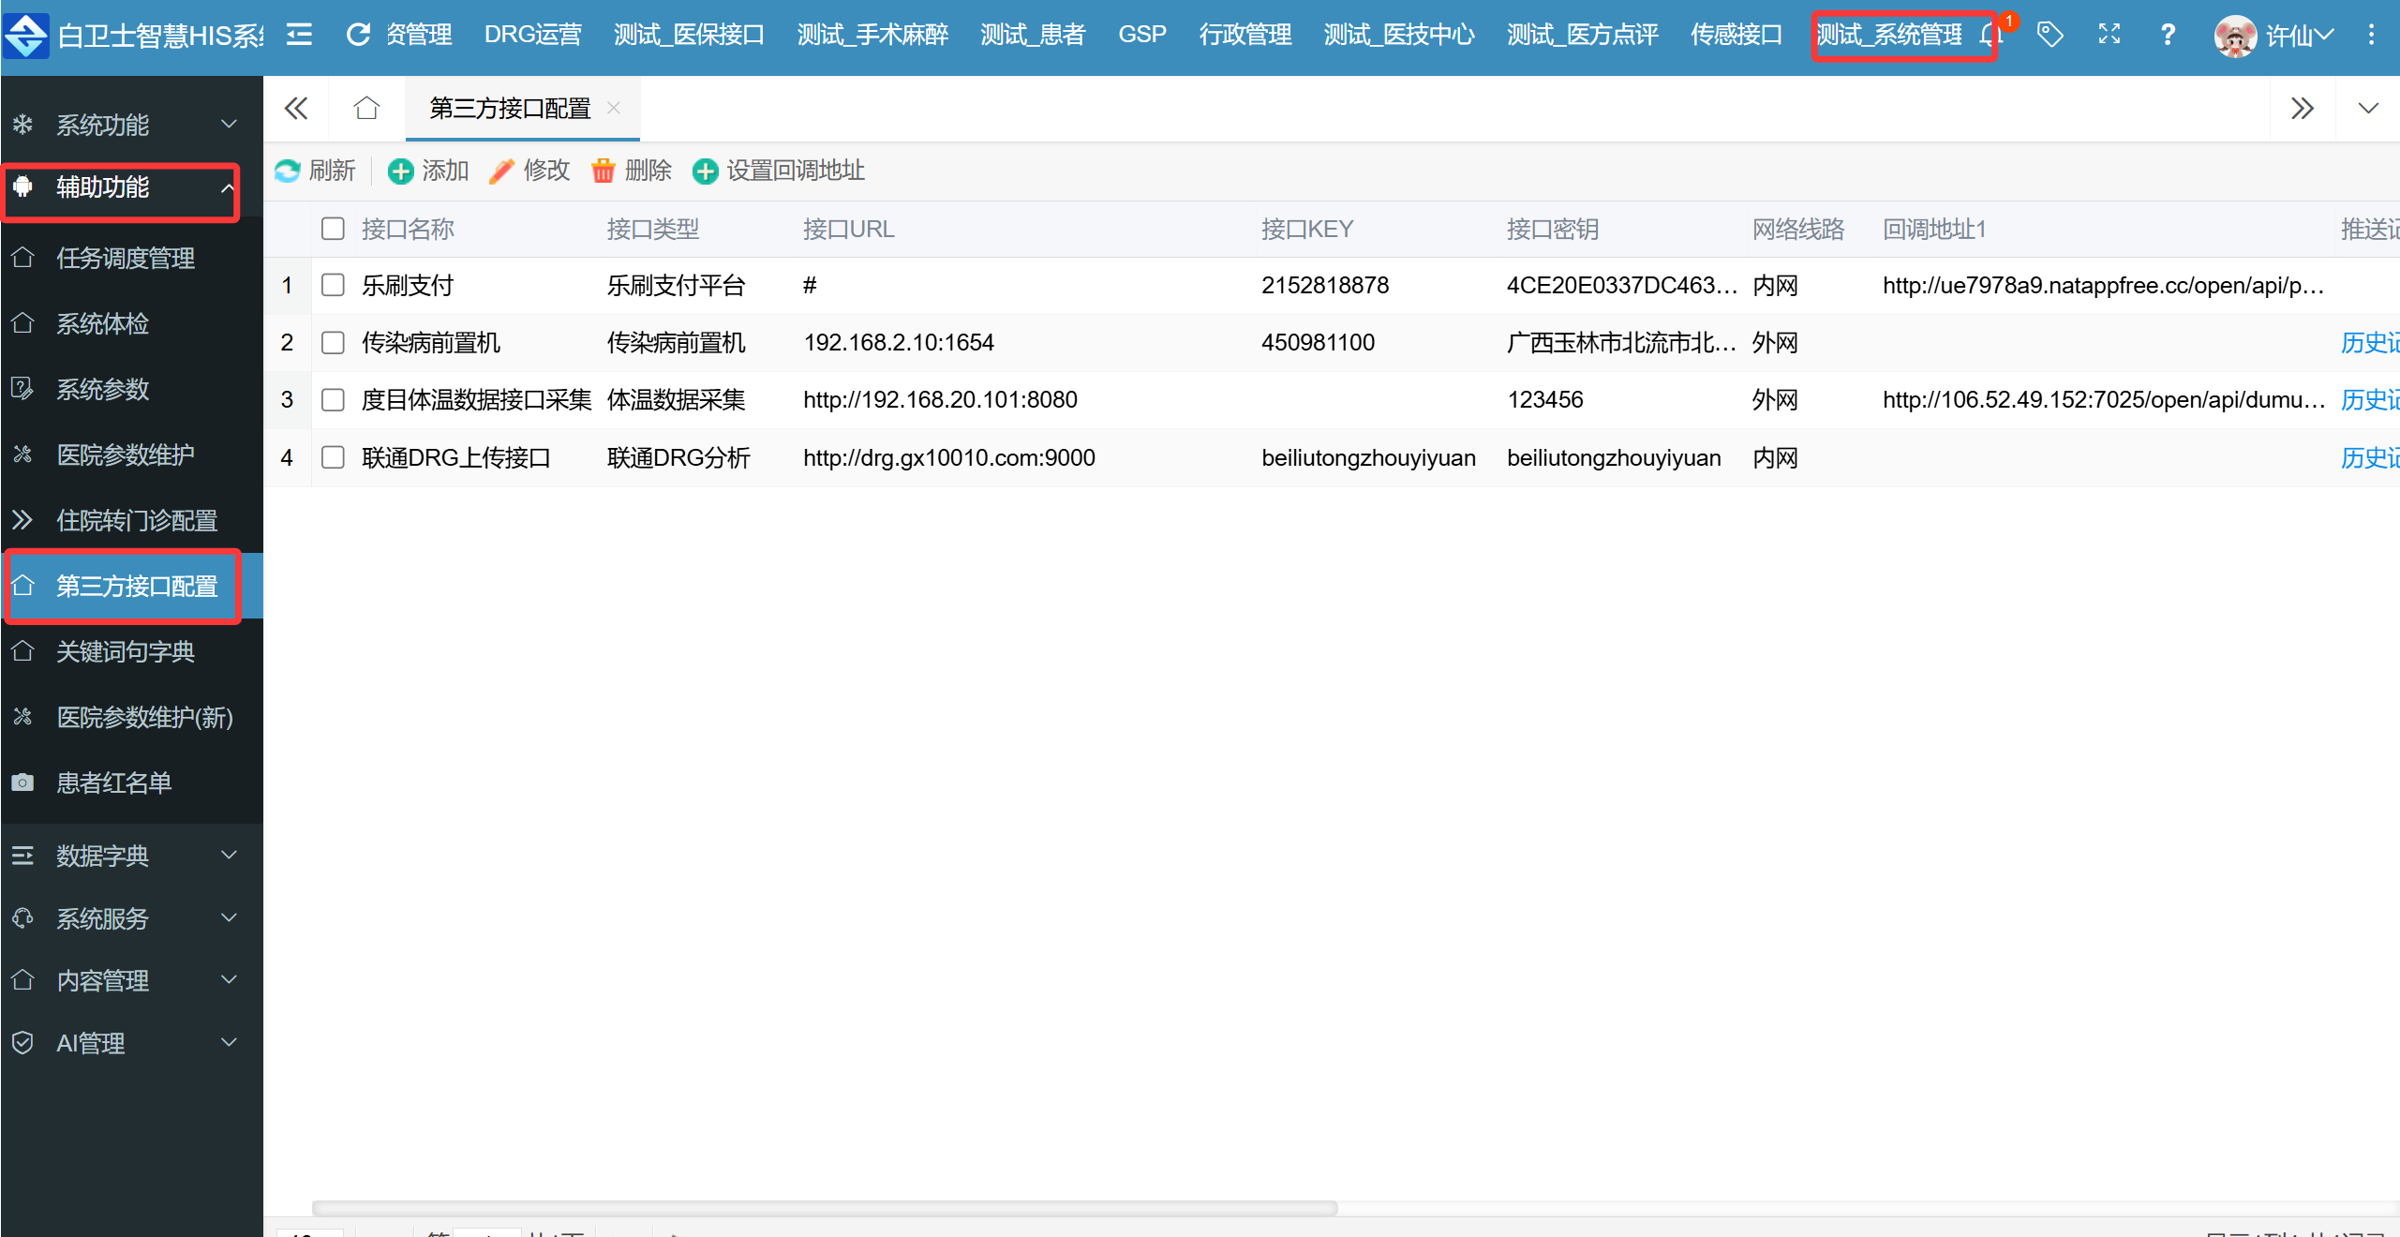This screenshot has height=1237, width=2400.
Task: Close the 第三方接口配置 tab
Action: pyautogui.click(x=614, y=108)
